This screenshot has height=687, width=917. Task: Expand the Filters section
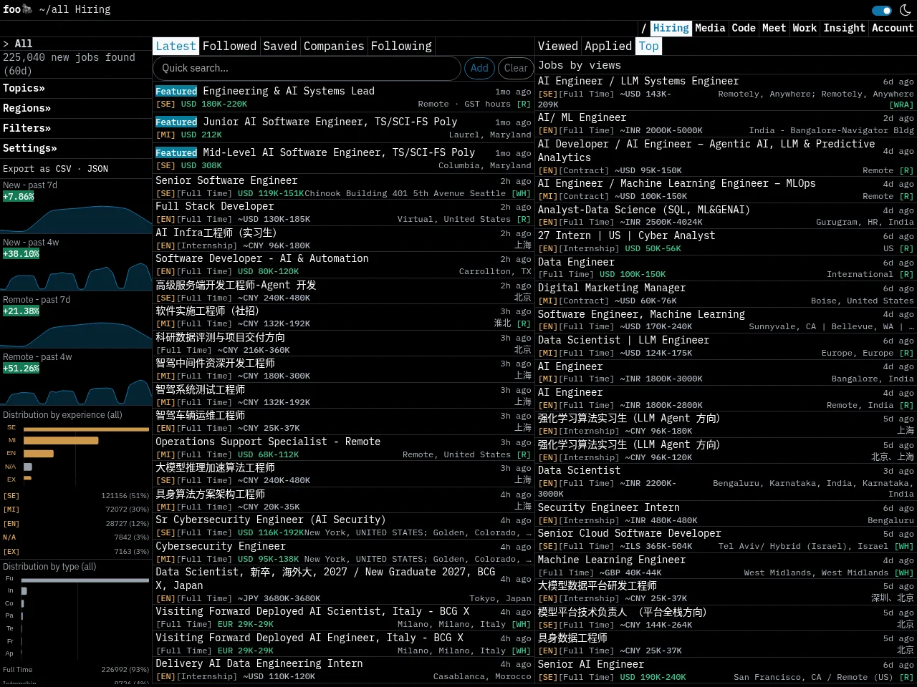27,128
